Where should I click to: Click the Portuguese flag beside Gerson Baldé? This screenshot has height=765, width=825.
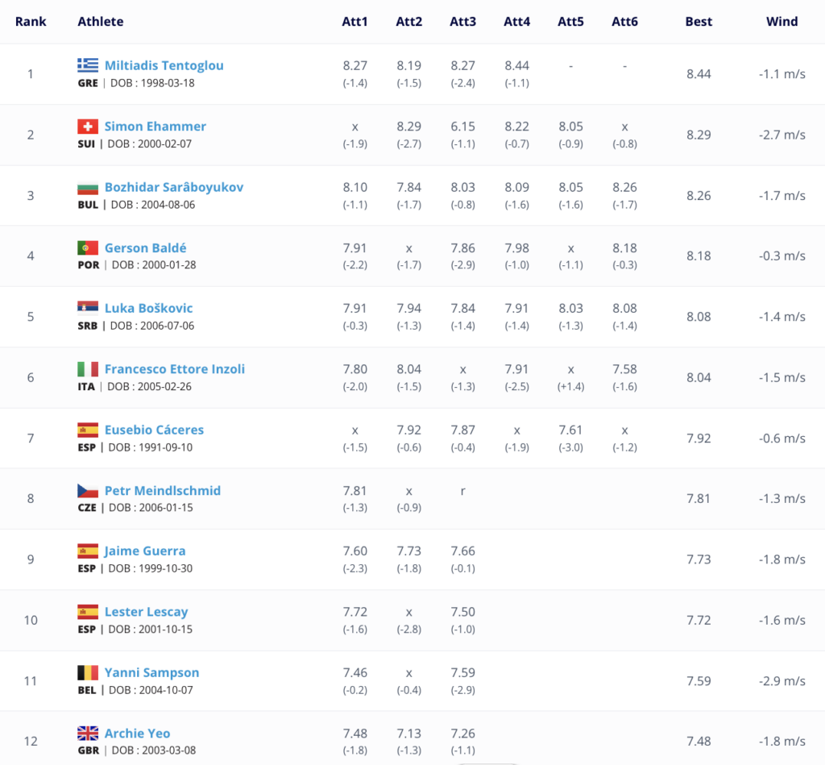click(87, 247)
